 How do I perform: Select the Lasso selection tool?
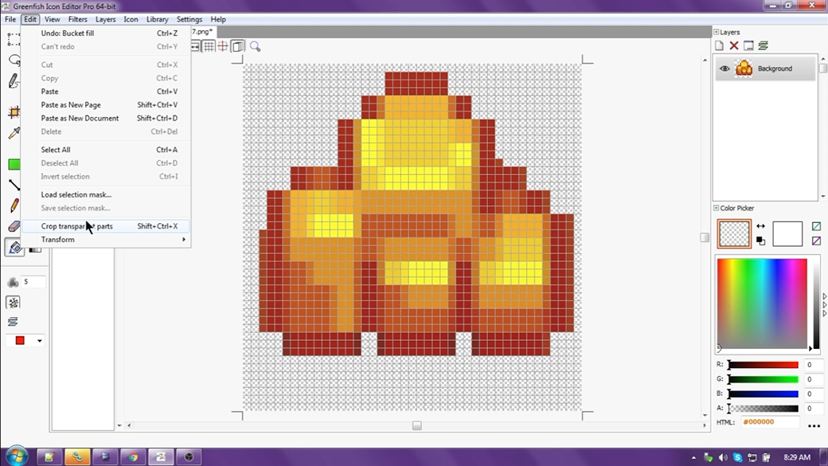[x=12, y=59]
